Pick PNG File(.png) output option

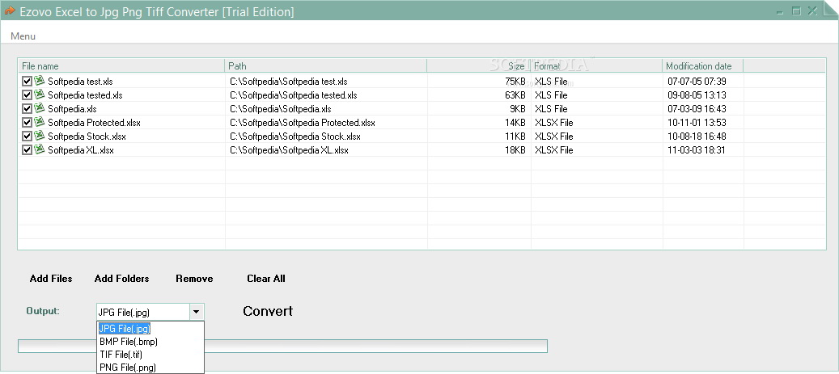[x=150, y=367]
